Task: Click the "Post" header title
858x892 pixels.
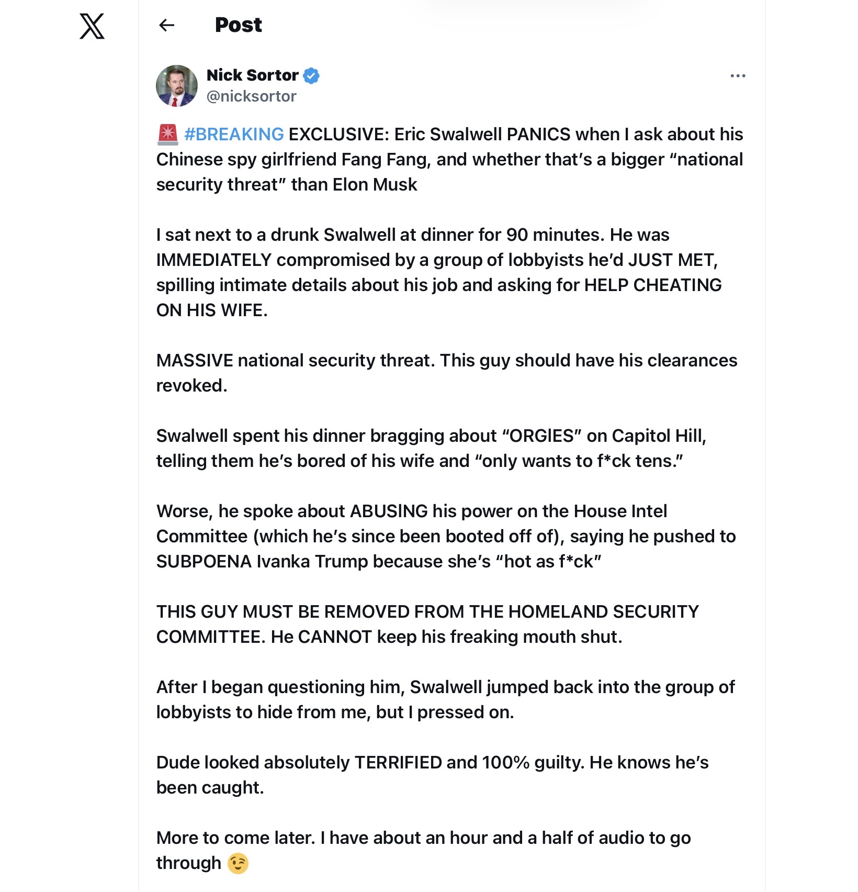Action: click(238, 25)
